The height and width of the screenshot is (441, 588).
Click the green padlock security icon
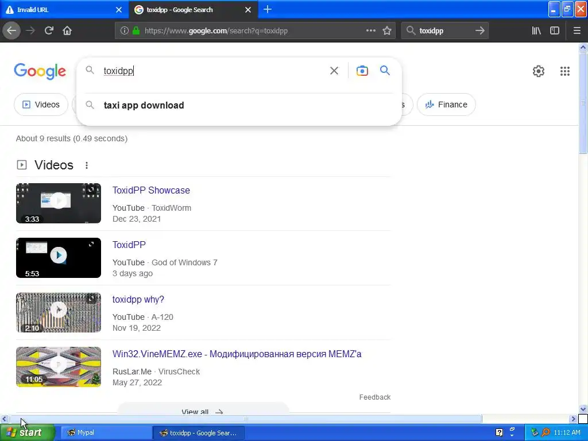coord(136,31)
